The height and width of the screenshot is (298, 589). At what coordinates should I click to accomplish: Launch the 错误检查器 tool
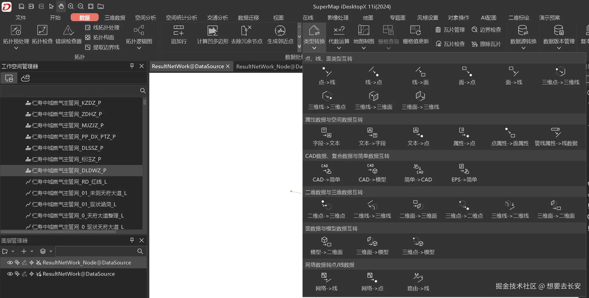click(68, 34)
